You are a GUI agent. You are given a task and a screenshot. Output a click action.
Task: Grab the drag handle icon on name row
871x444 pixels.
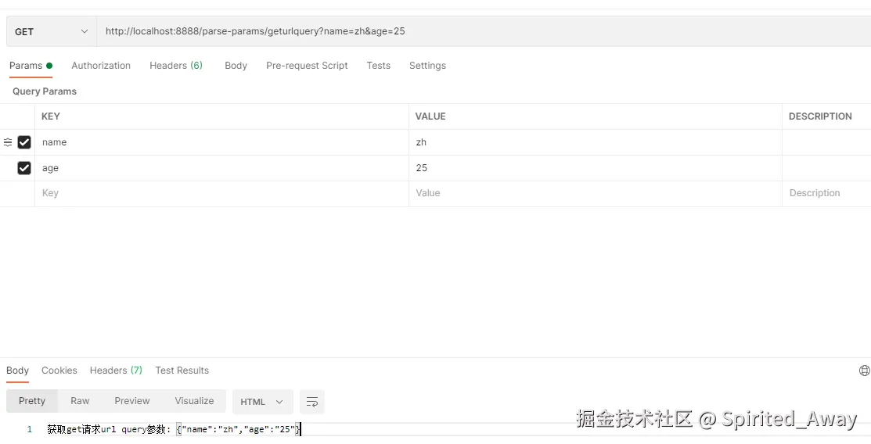8,142
